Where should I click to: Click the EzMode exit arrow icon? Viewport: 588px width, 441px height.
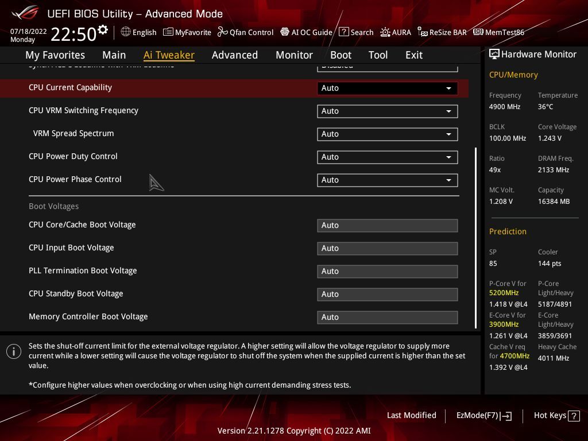tap(506, 416)
